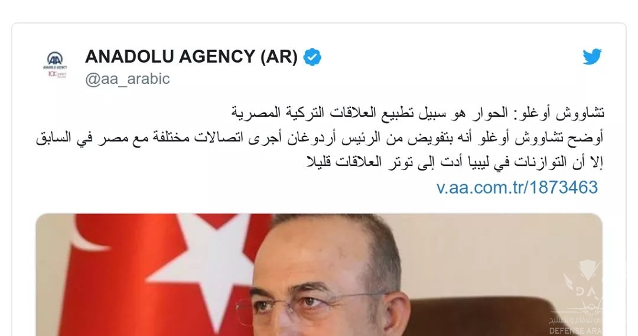Click the Defense Arab shield watermark logo
The image size is (638, 336).
pos(582,280)
